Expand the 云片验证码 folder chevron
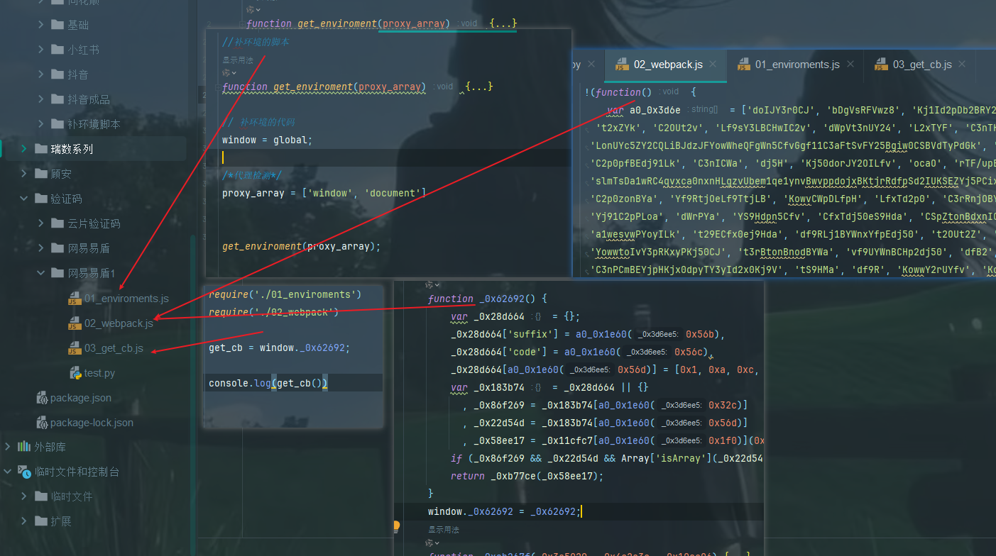 pyautogui.click(x=41, y=223)
